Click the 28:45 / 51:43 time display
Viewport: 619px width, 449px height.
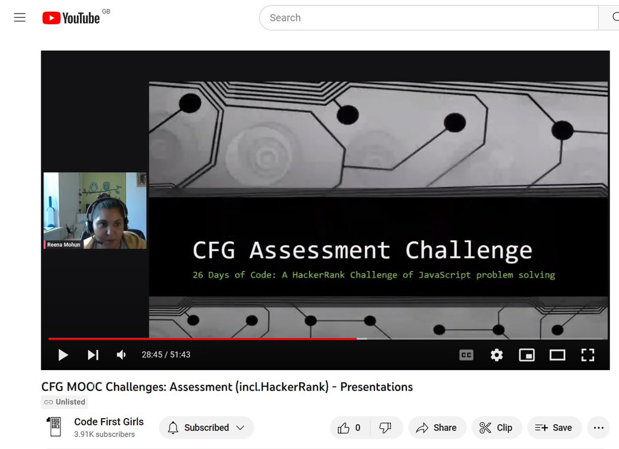pos(166,355)
